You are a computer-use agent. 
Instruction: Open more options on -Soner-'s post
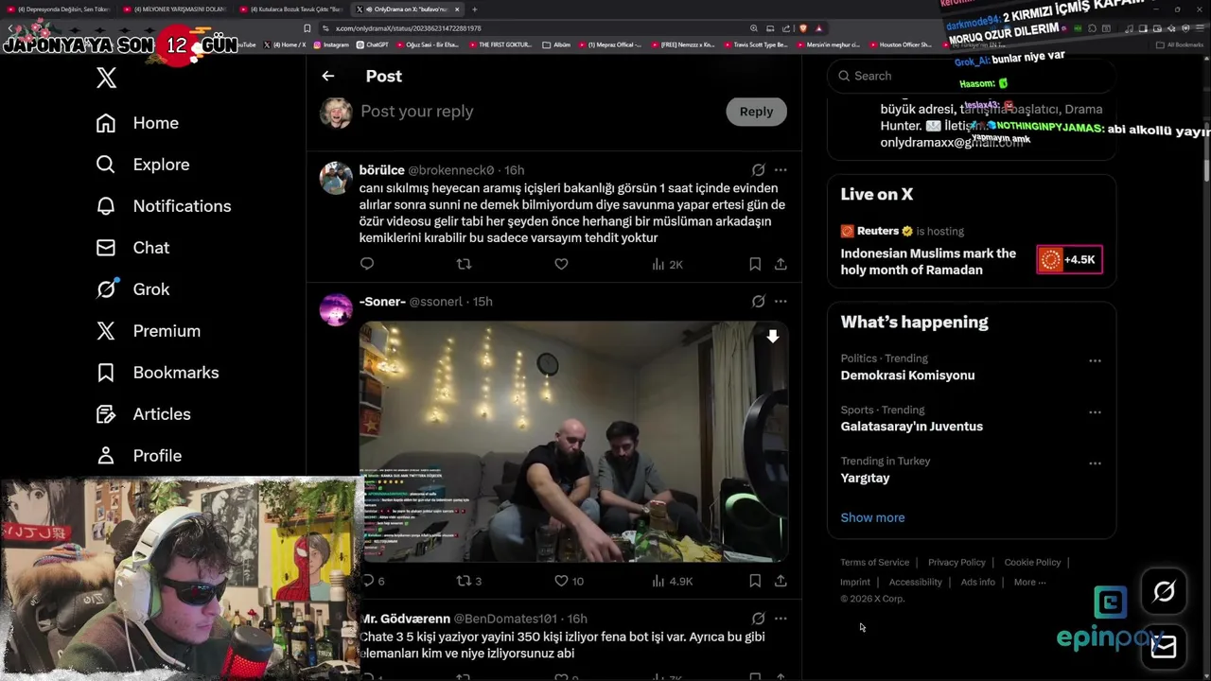(x=781, y=302)
